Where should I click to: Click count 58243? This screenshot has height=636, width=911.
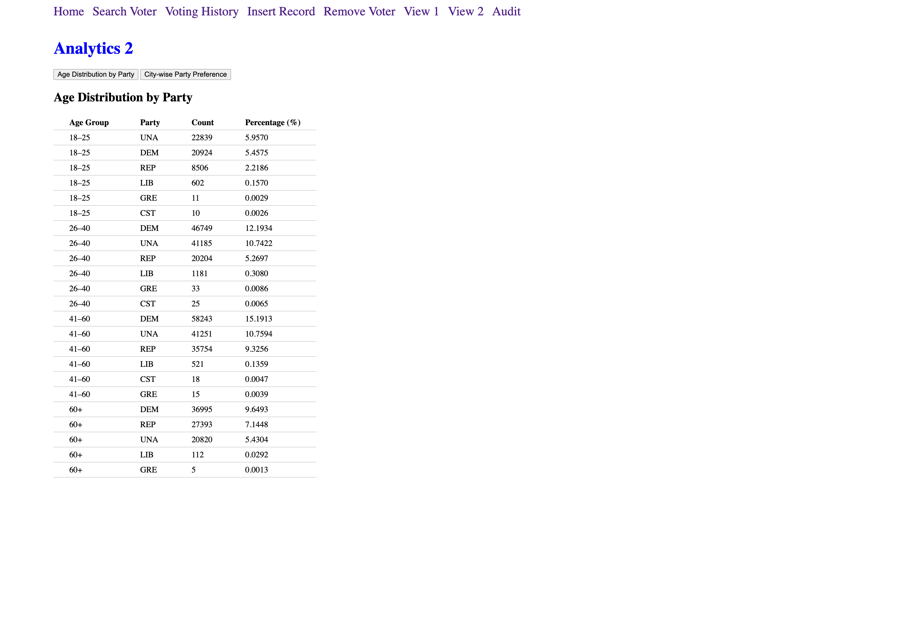pyautogui.click(x=202, y=318)
